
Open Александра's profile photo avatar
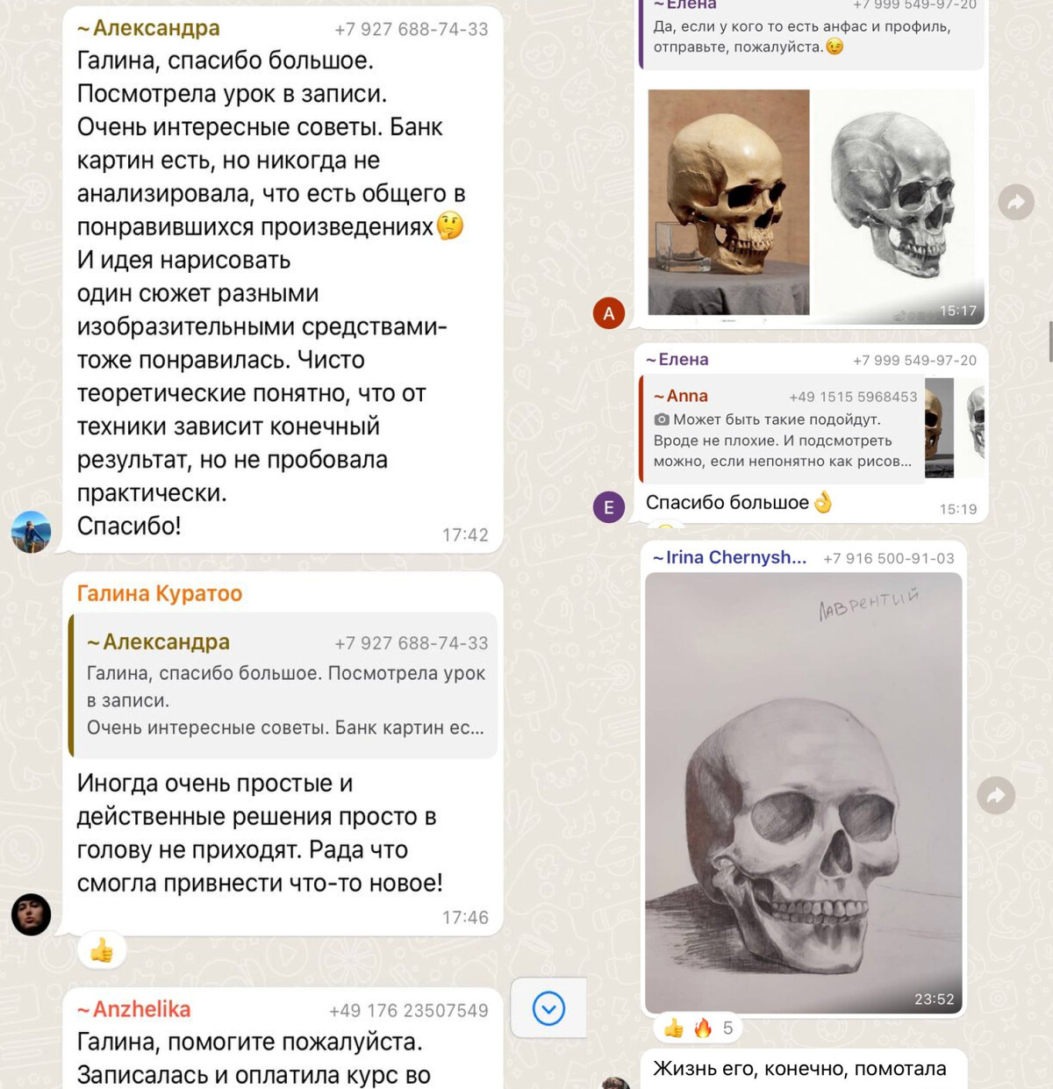(31, 532)
